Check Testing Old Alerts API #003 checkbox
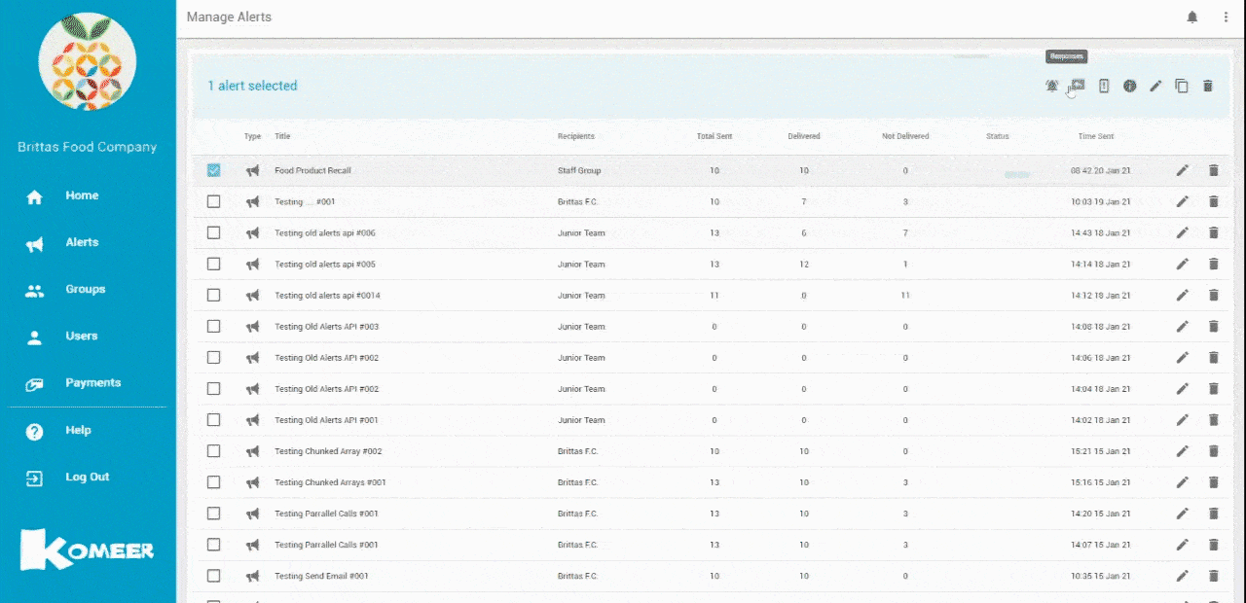 coord(214,326)
